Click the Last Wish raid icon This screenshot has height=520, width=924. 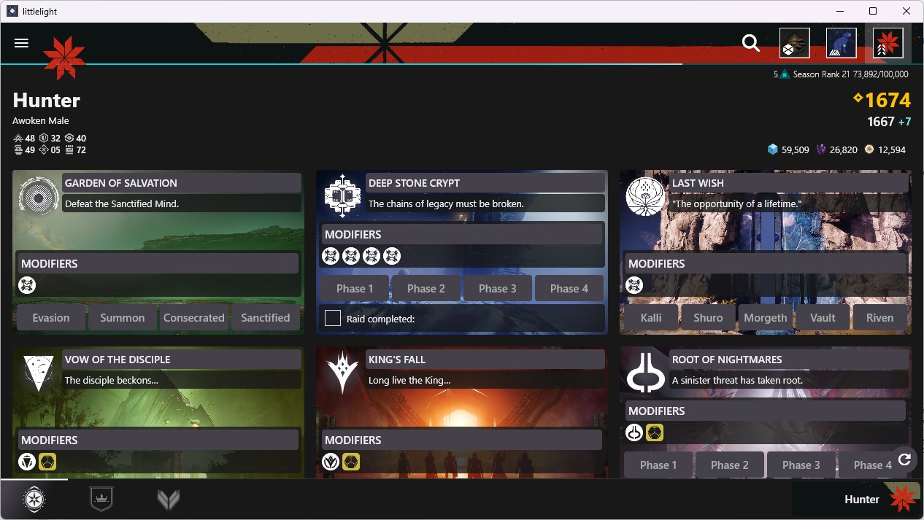coord(646,195)
